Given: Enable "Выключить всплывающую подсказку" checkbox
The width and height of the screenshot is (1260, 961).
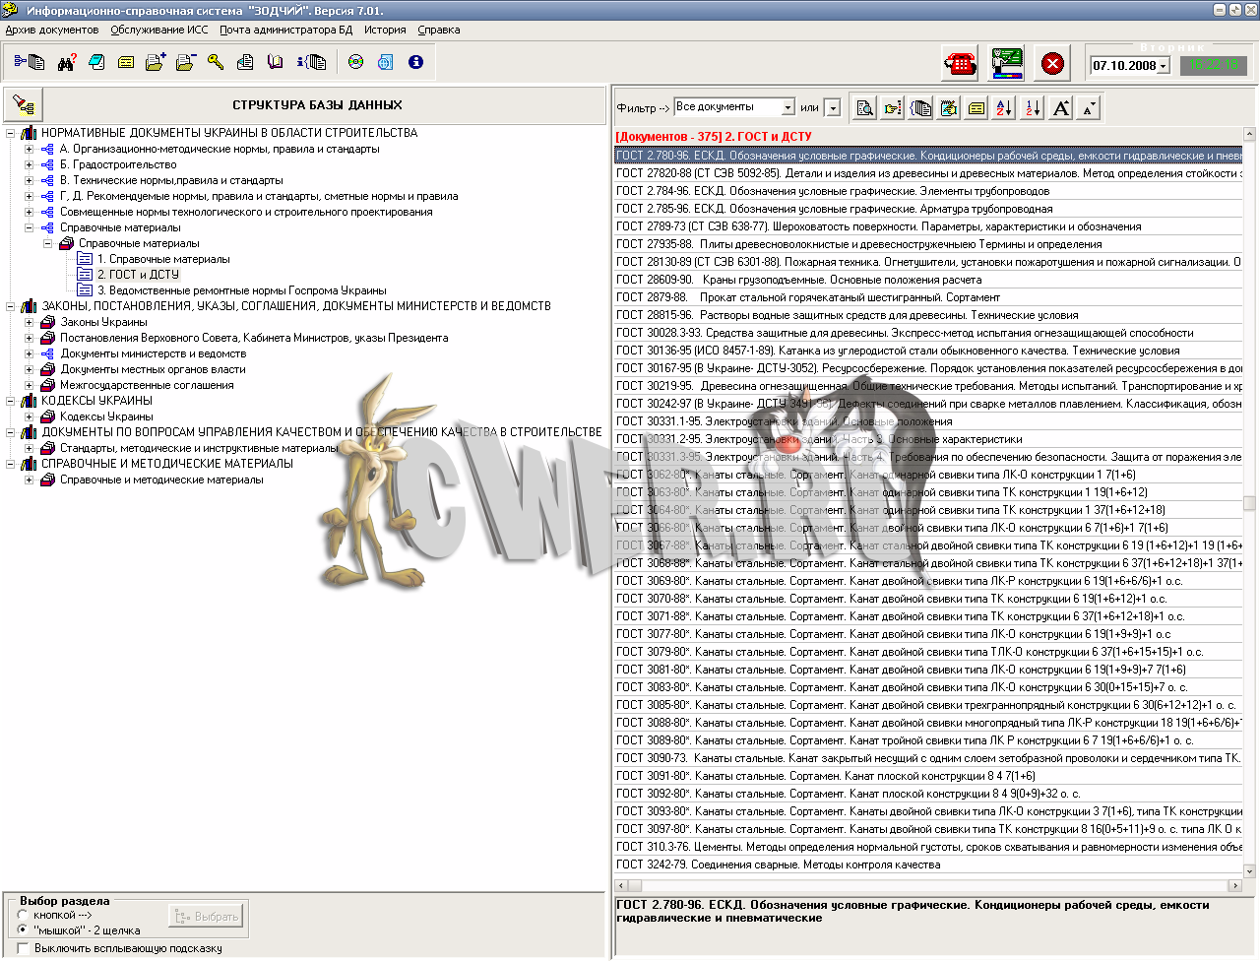Looking at the screenshot, I should tap(23, 948).
